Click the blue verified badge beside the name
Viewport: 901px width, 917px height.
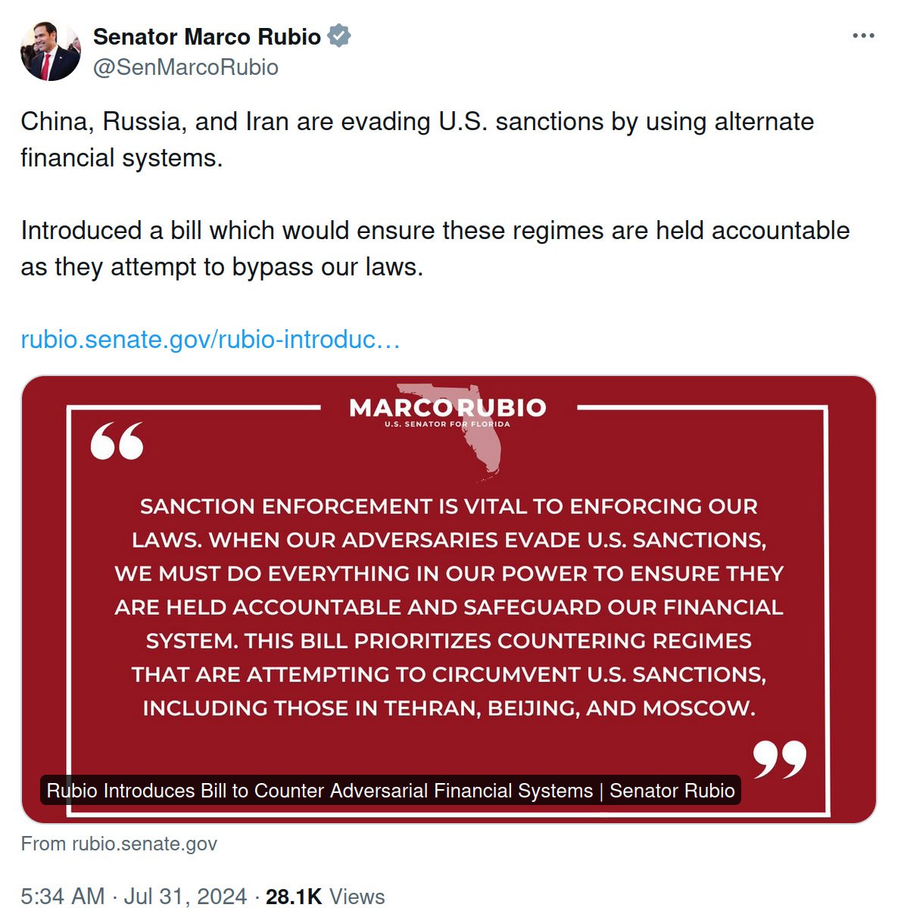pyautogui.click(x=339, y=36)
